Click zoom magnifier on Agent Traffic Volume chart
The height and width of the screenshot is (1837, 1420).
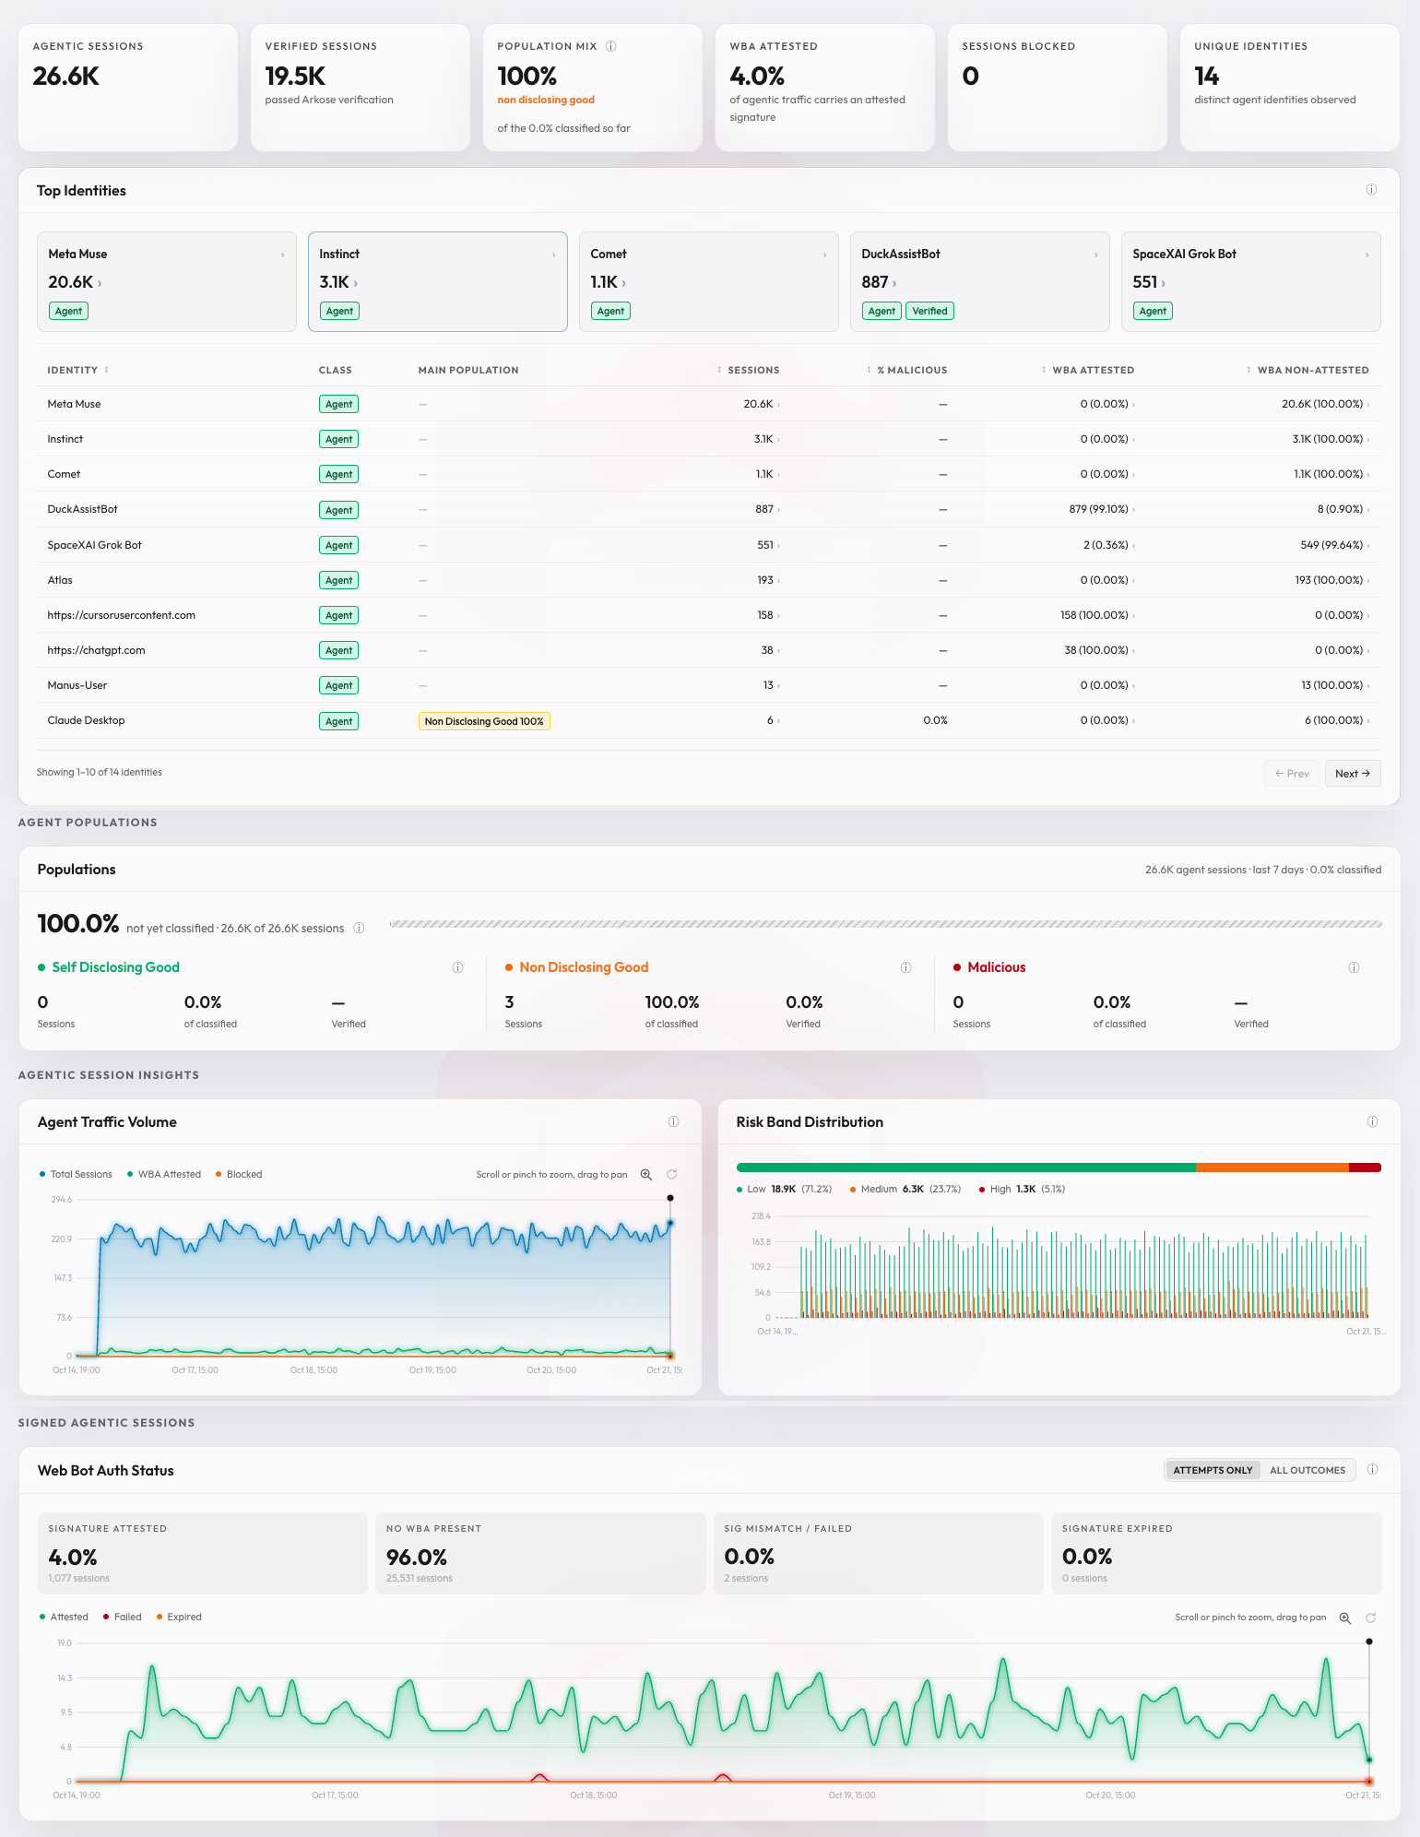pos(646,1174)
